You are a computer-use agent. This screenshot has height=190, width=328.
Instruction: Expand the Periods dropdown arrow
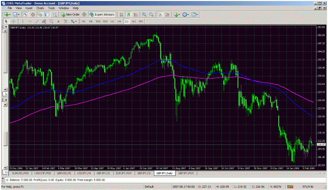[188, 15]
